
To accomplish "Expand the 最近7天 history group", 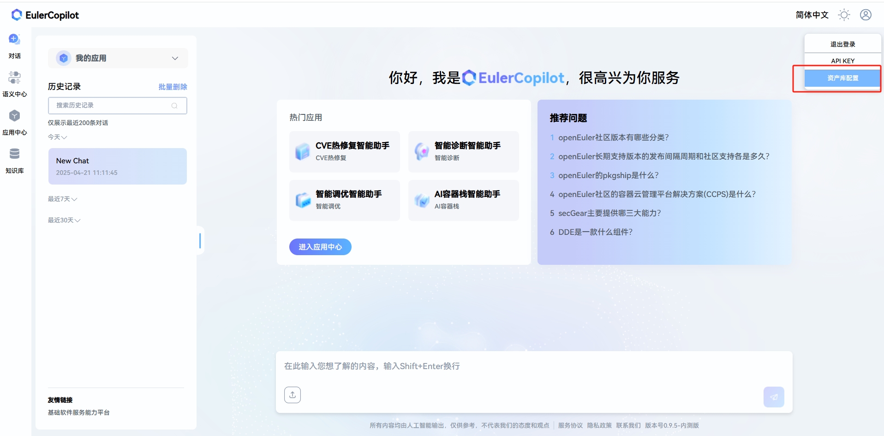I will click(x=63, y=199).
